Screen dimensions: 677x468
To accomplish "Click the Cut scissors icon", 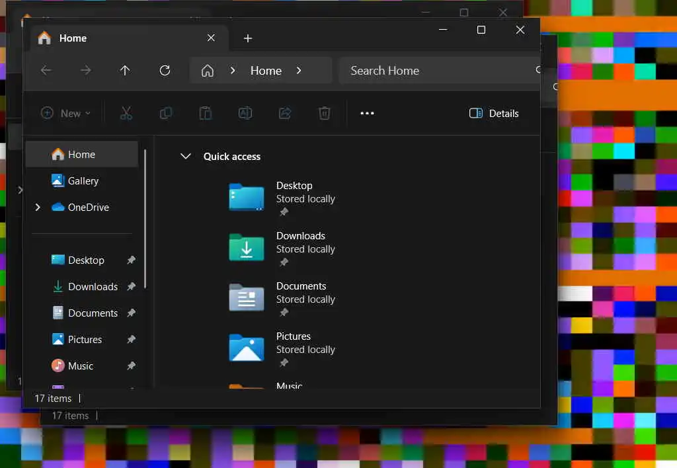I will coord(126,113).
